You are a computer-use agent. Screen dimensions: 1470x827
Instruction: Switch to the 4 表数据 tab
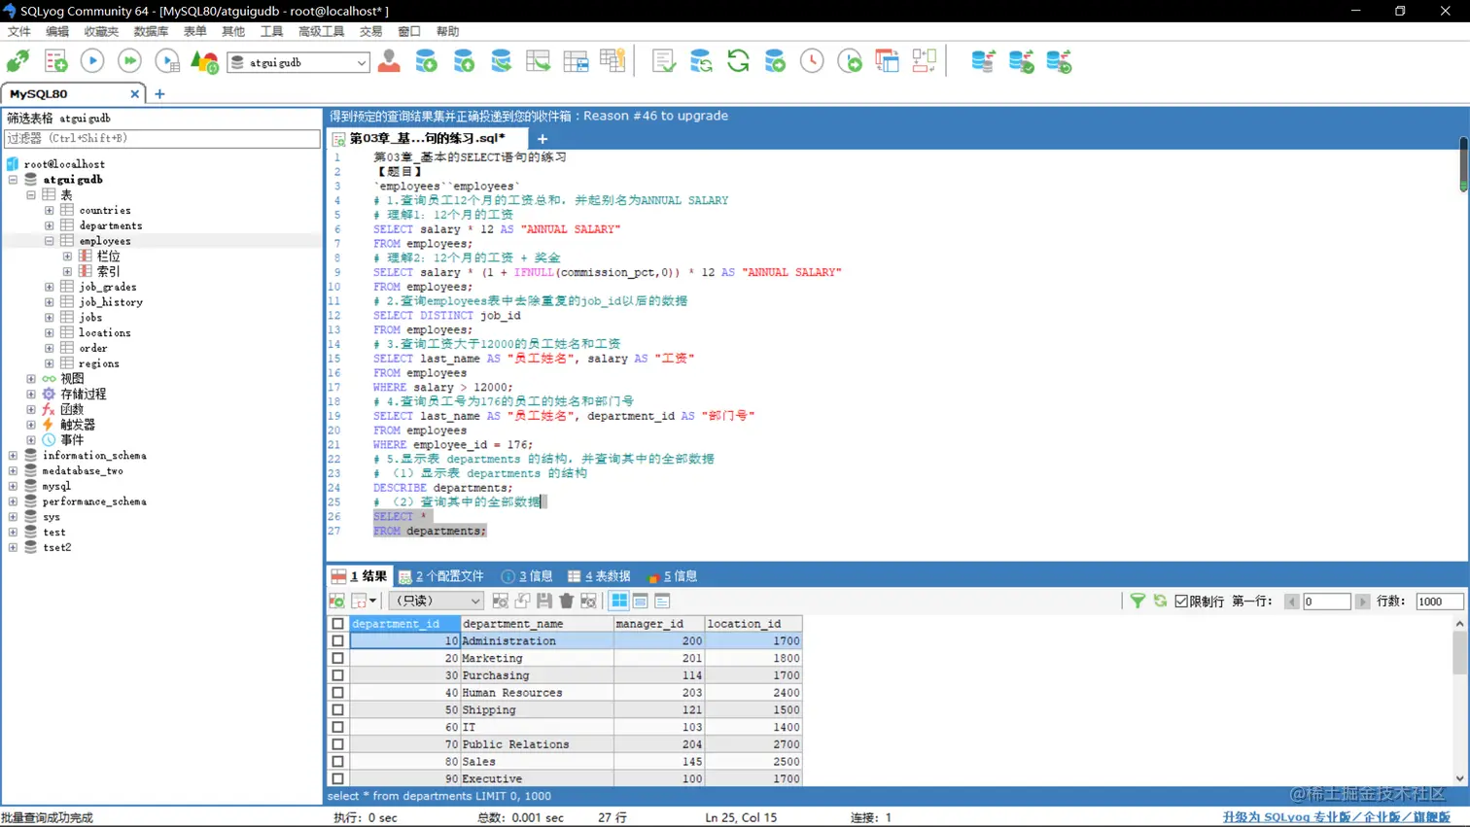point(599,576)
